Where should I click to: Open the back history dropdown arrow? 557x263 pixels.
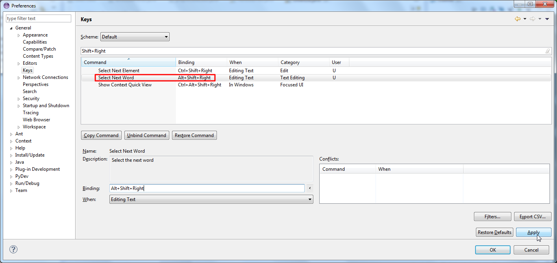point(525,19)
